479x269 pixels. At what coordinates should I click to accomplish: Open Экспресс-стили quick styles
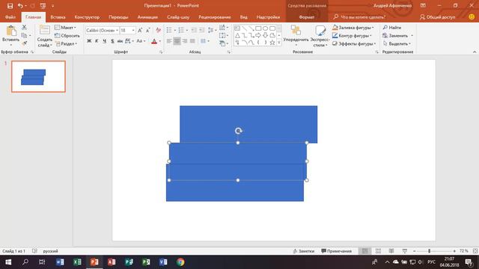(320, 36)
